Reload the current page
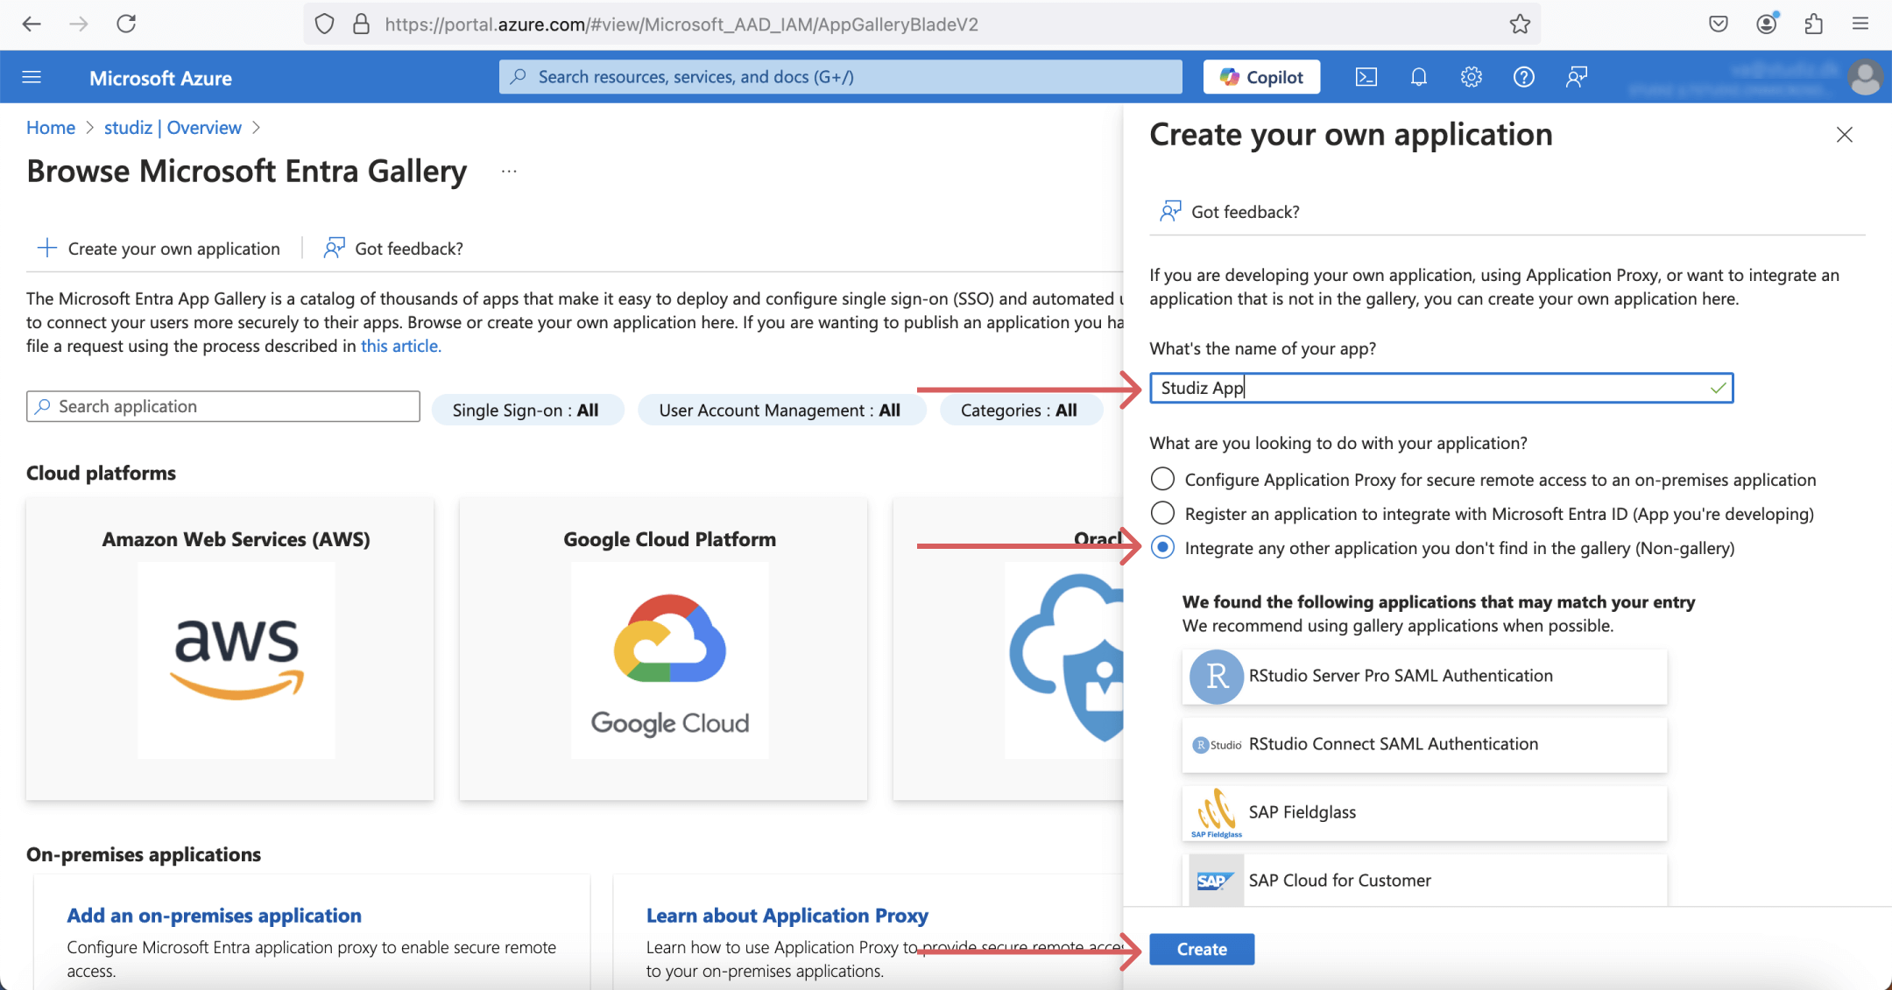Image resolution: width=1892 pixels, height=990 pixels. click(126, 24)
